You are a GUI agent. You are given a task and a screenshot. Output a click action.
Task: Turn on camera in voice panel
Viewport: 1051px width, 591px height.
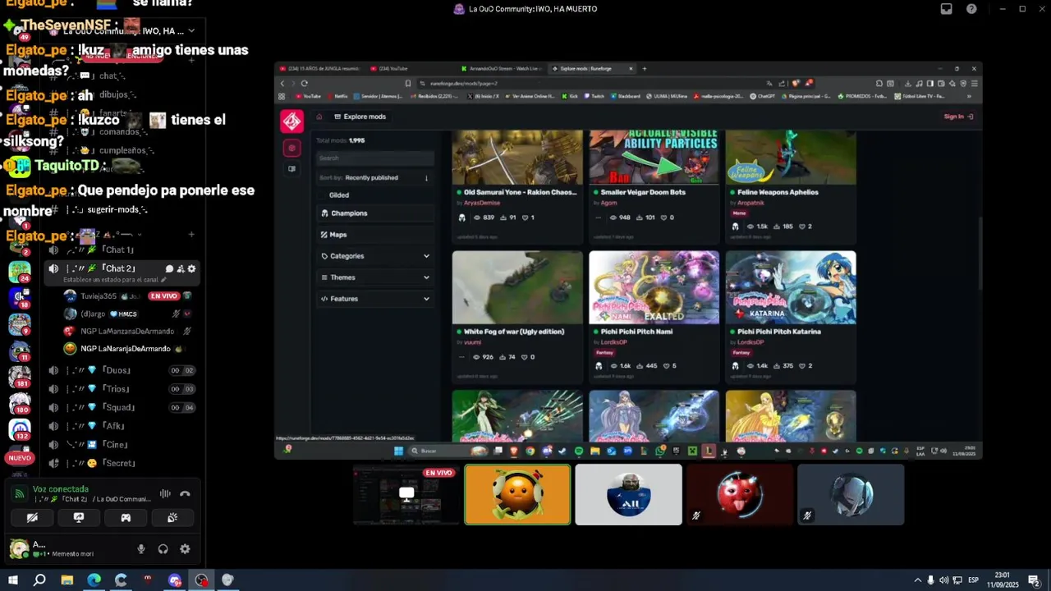[x=32, y=518]
